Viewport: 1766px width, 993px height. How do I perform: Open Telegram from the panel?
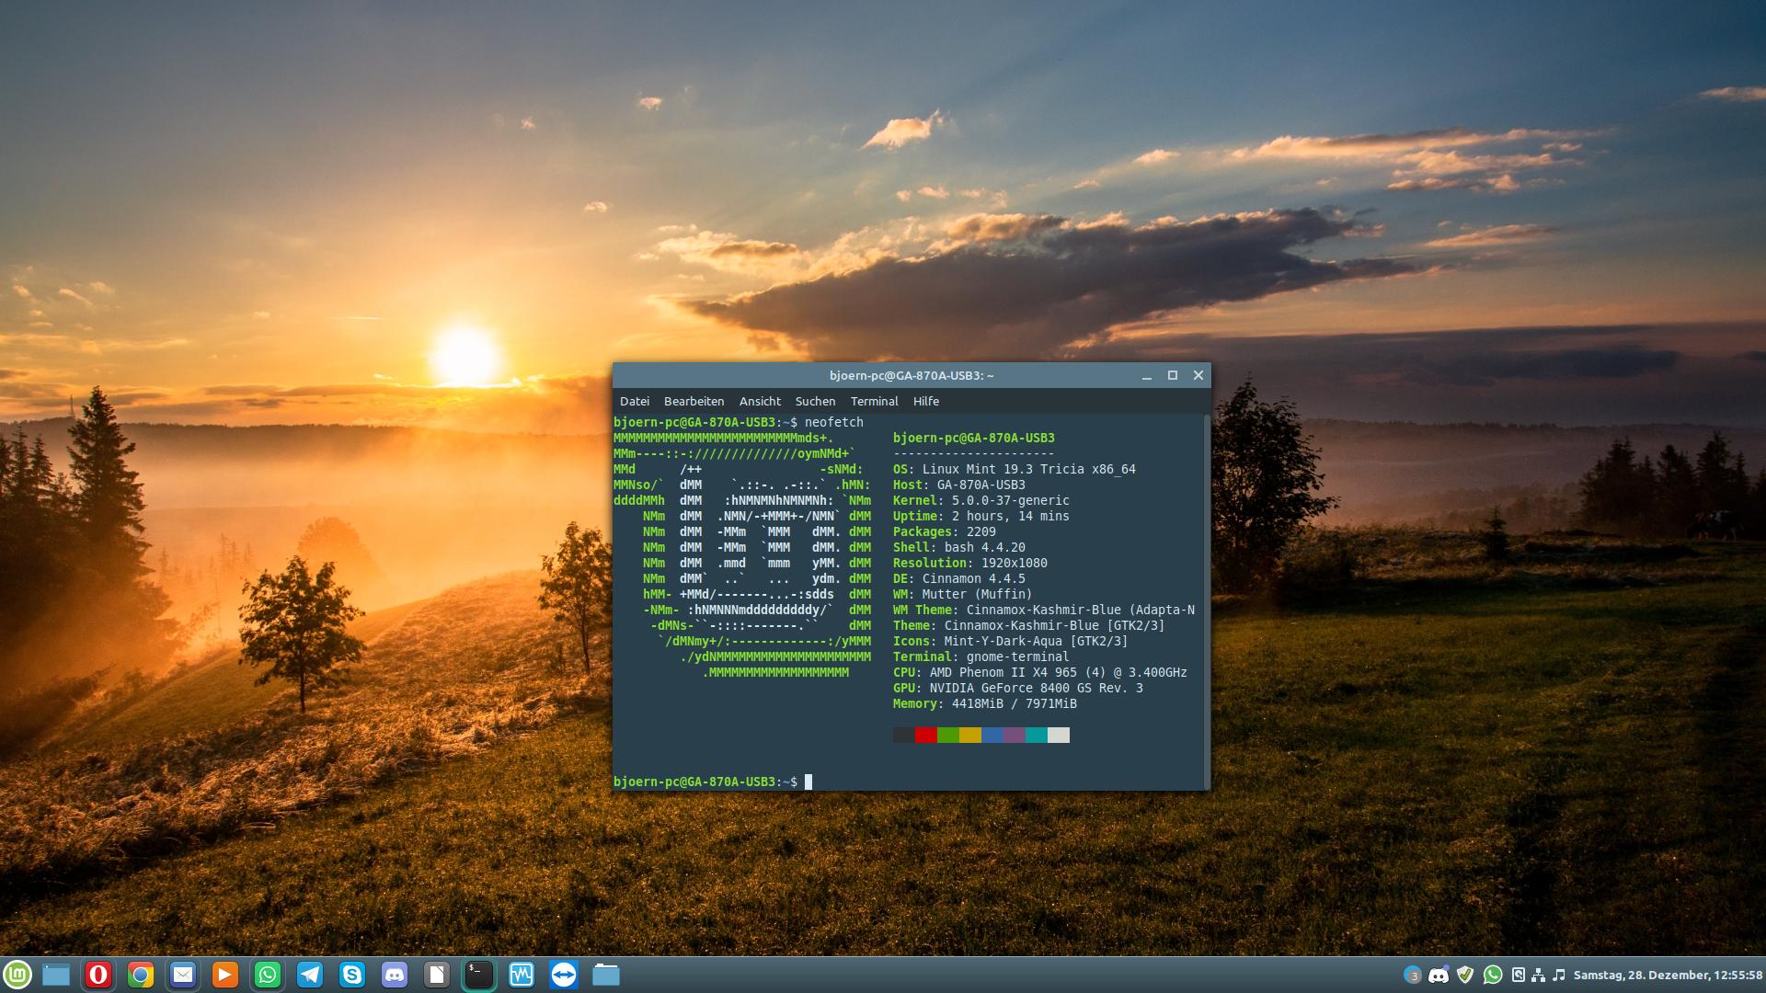(x=310, y=975)
